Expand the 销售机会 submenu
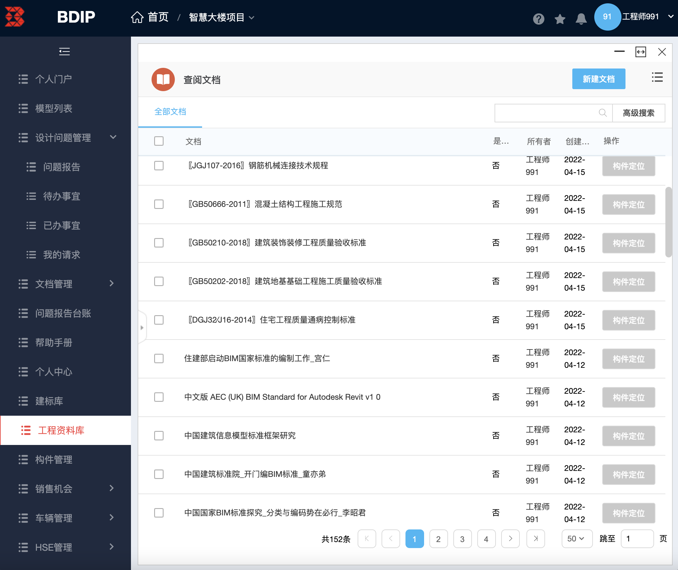678x570 pixels. coord(112,488)
